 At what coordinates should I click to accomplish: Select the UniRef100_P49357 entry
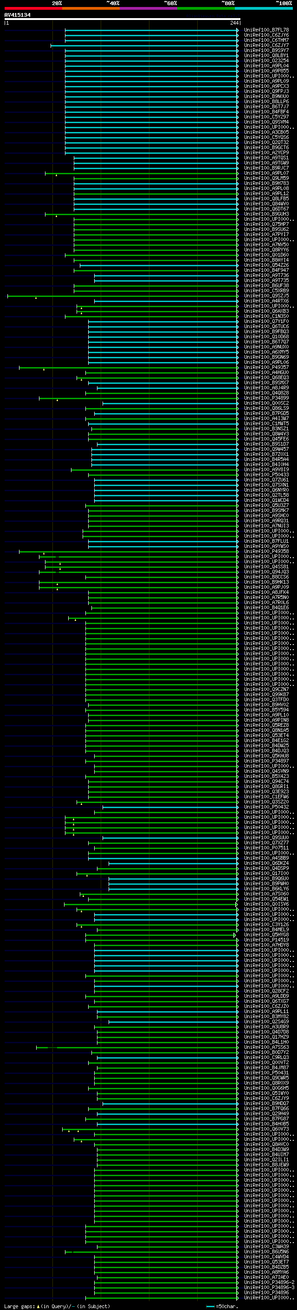266,367
